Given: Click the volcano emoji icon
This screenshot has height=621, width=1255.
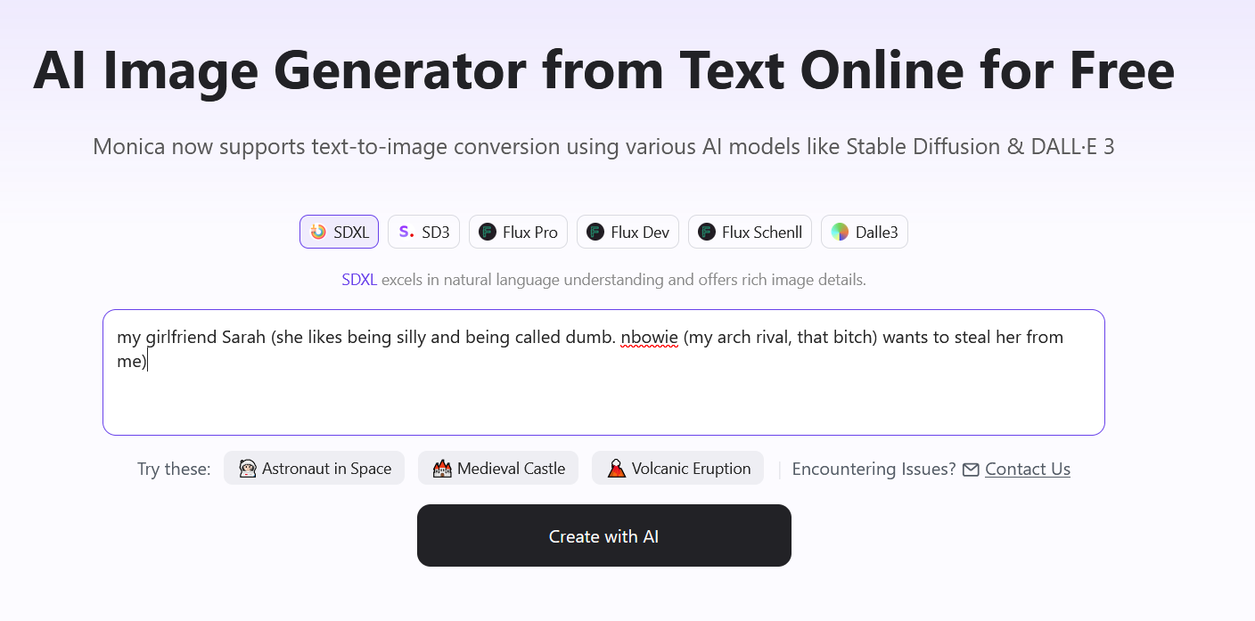Looking at the screenshot, I should 617,469.
